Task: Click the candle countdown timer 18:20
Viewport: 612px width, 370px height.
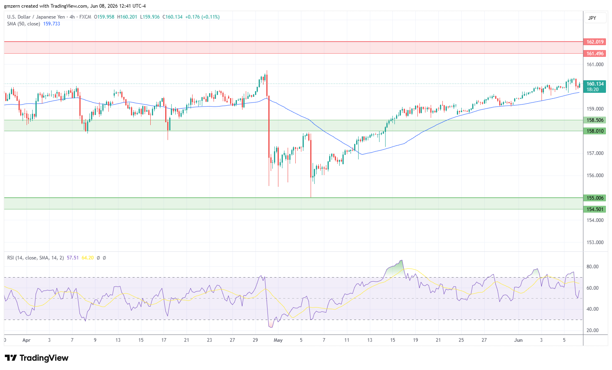Action: 593,90
